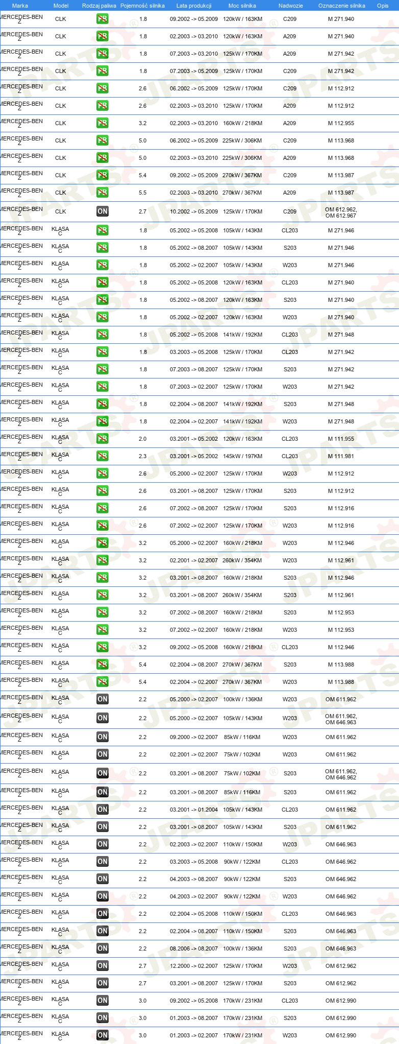Click the PB fuel icon in the S203 M 271.946 row
The height and width of the screenshot is (1044, 399).
(x=103, y=248)
